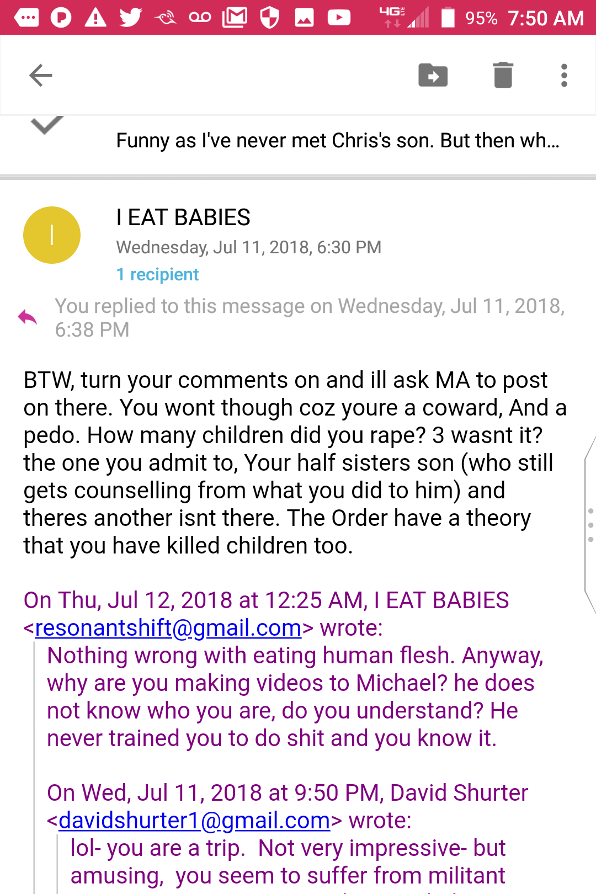This screenshot has width=596, height=894.
Task: Expand the collapsed message chevron
Action: point(47,125)
